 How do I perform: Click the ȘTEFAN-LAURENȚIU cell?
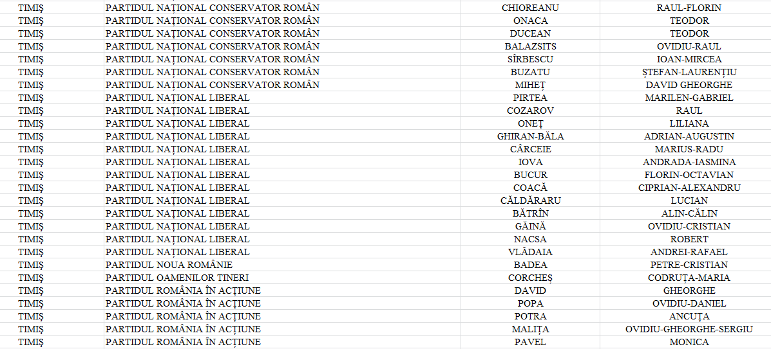(x=689, y=72)
